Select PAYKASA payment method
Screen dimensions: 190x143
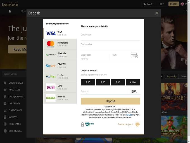point(60,55)
